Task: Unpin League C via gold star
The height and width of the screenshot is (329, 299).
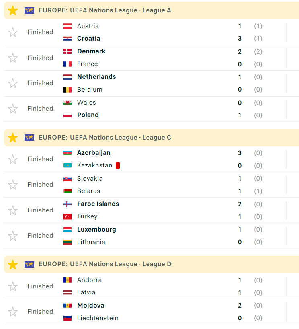Action: click(13, 138)
